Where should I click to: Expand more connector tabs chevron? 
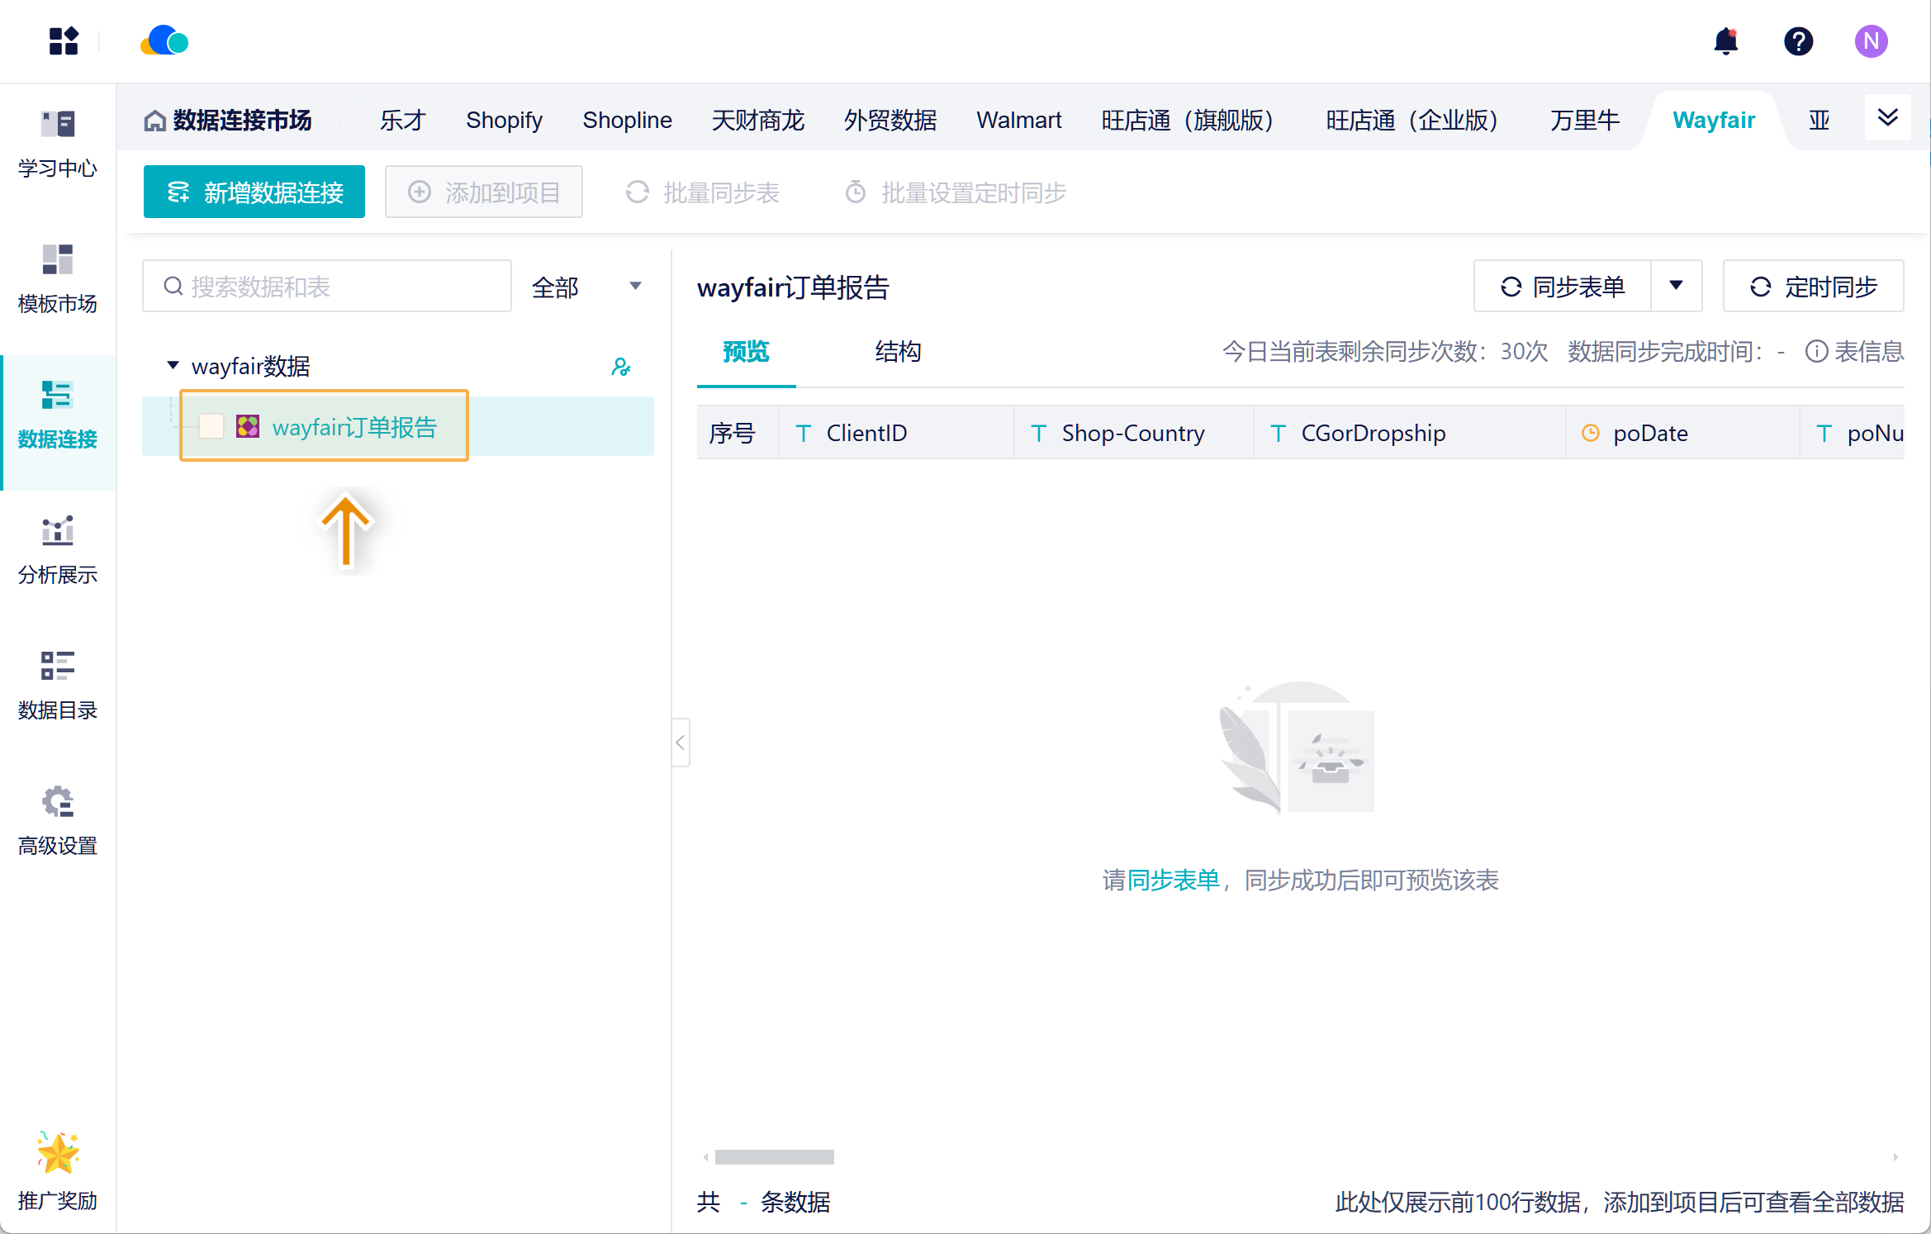(x=1887, y=118)
